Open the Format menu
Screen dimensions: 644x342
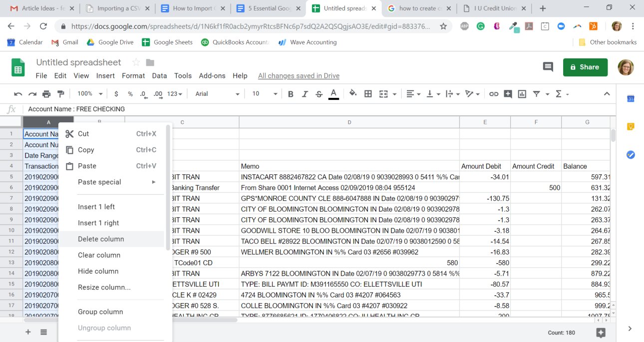pyautogui.click(x=133, y=75)
